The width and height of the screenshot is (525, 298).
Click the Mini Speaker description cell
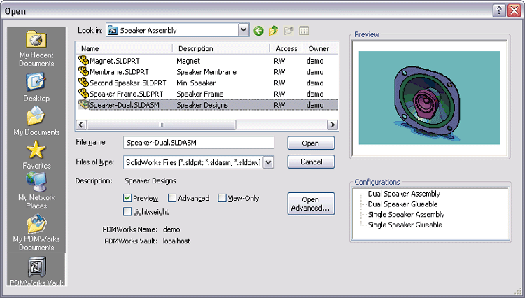pyautogui.click(x=196, y=83)
